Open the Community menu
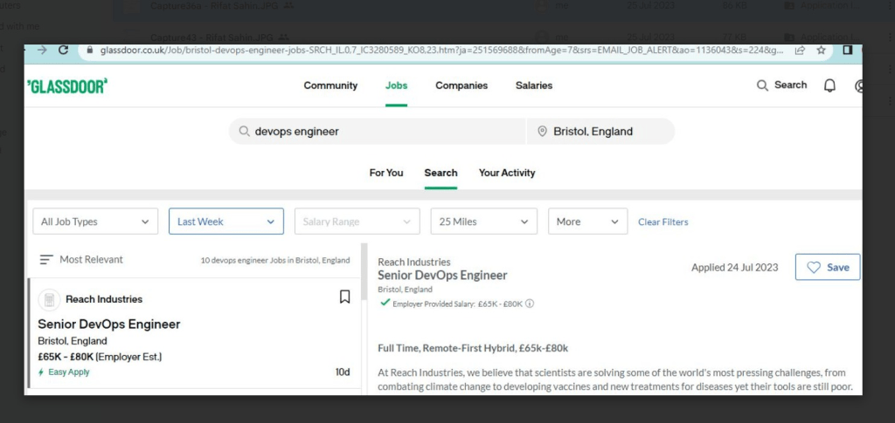The height and width of the screenshot is (423, 895). coord(330,85)
